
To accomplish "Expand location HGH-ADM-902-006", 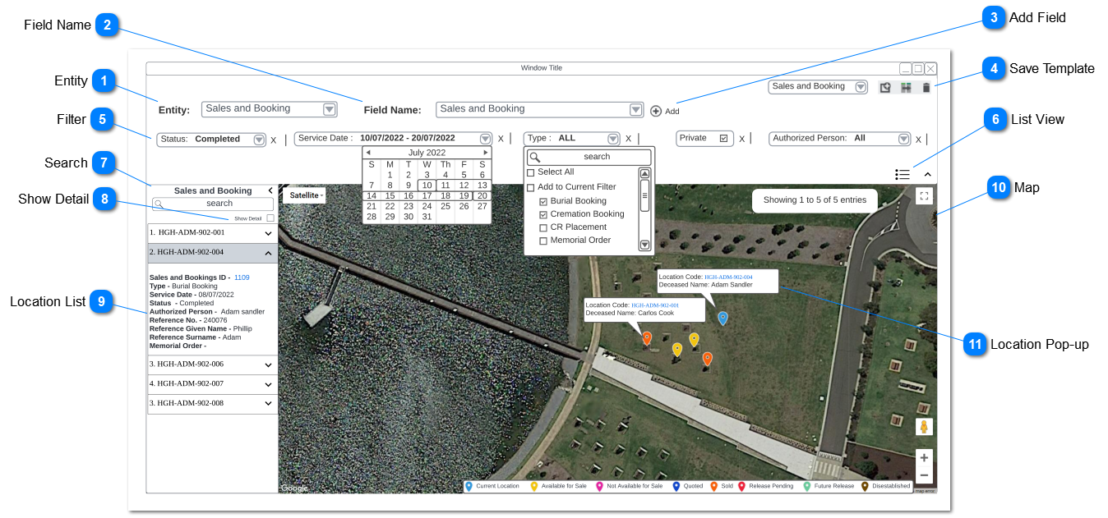I will (x=268, y=364).
